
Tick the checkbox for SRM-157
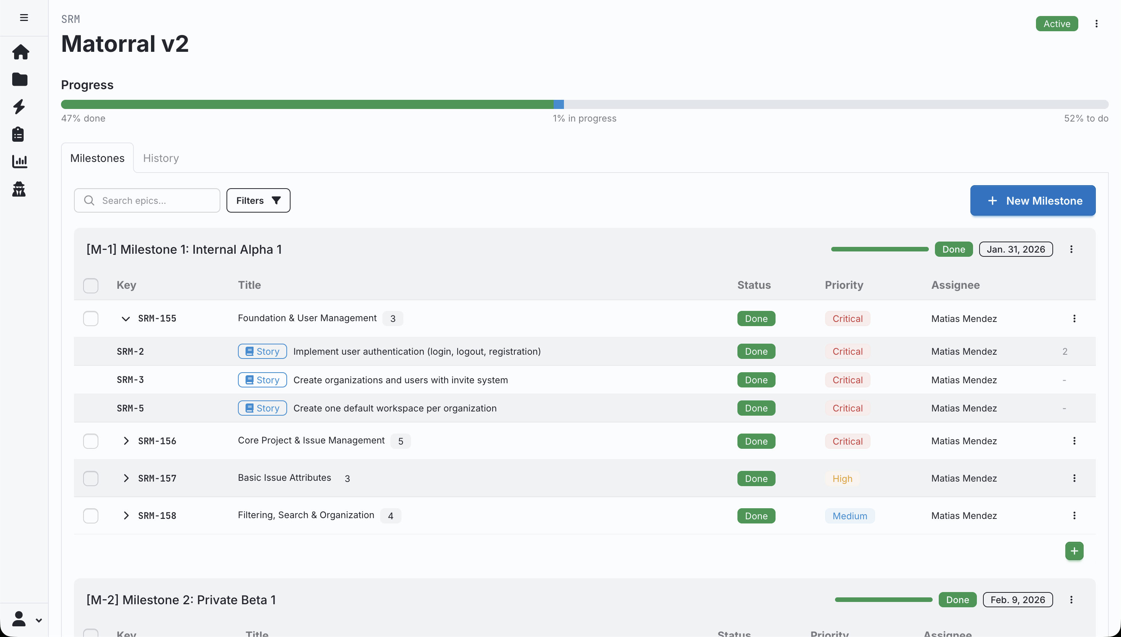tap(91, 478)
